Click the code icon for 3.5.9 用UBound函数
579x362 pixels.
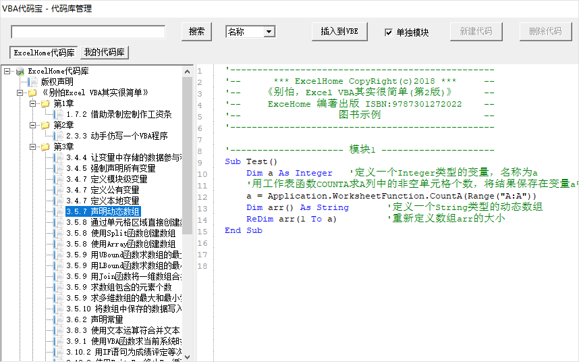pos(58,255)
